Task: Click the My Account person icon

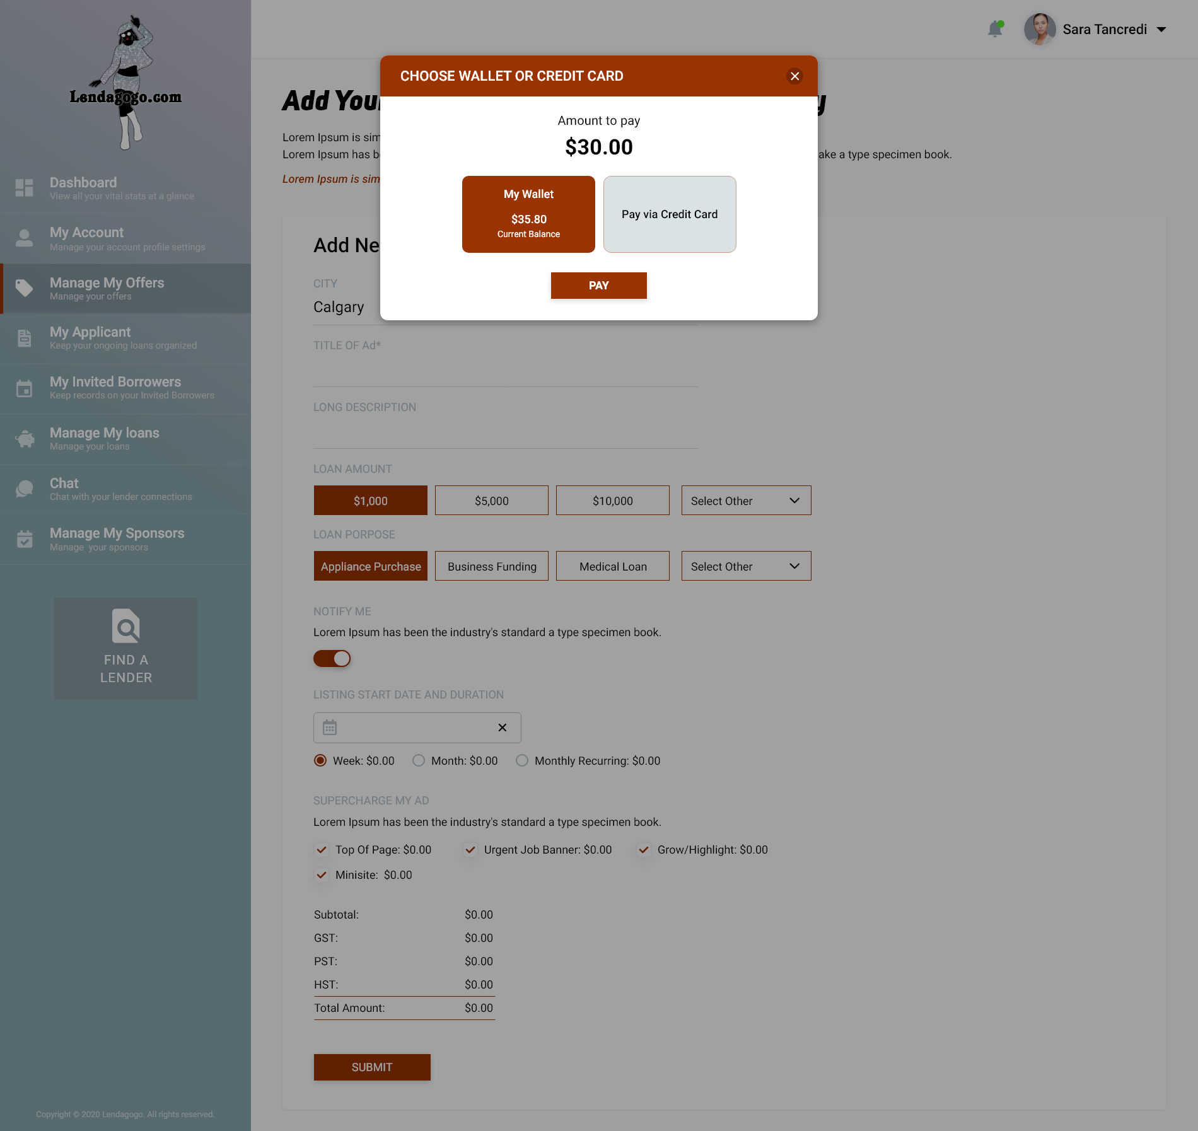Action: pyautogui.click(x=25, y=238)
